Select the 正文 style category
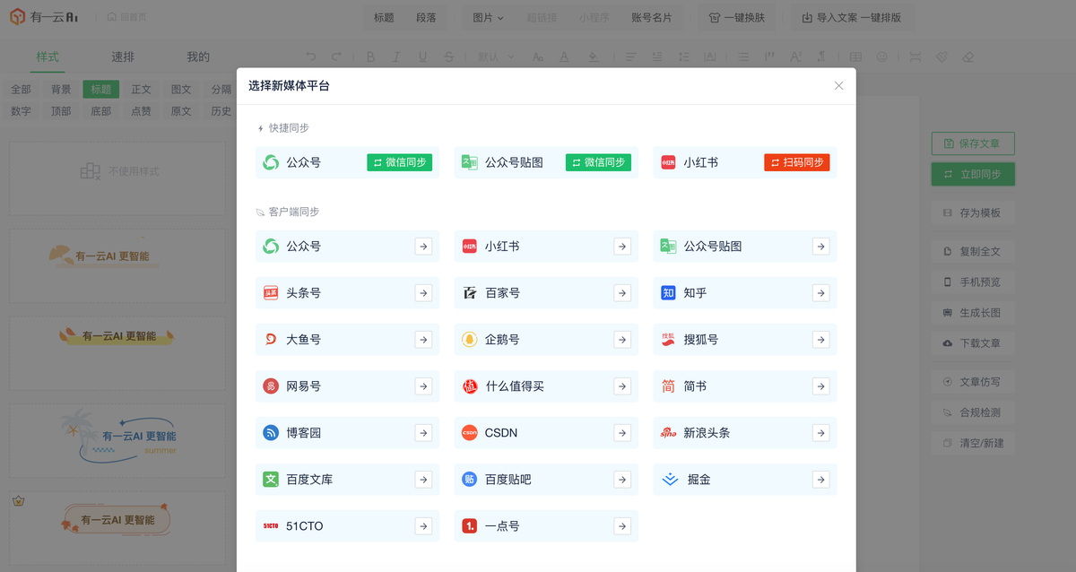Image resolution: width=1076 pixels, height=572 pixels. point(141,90)
